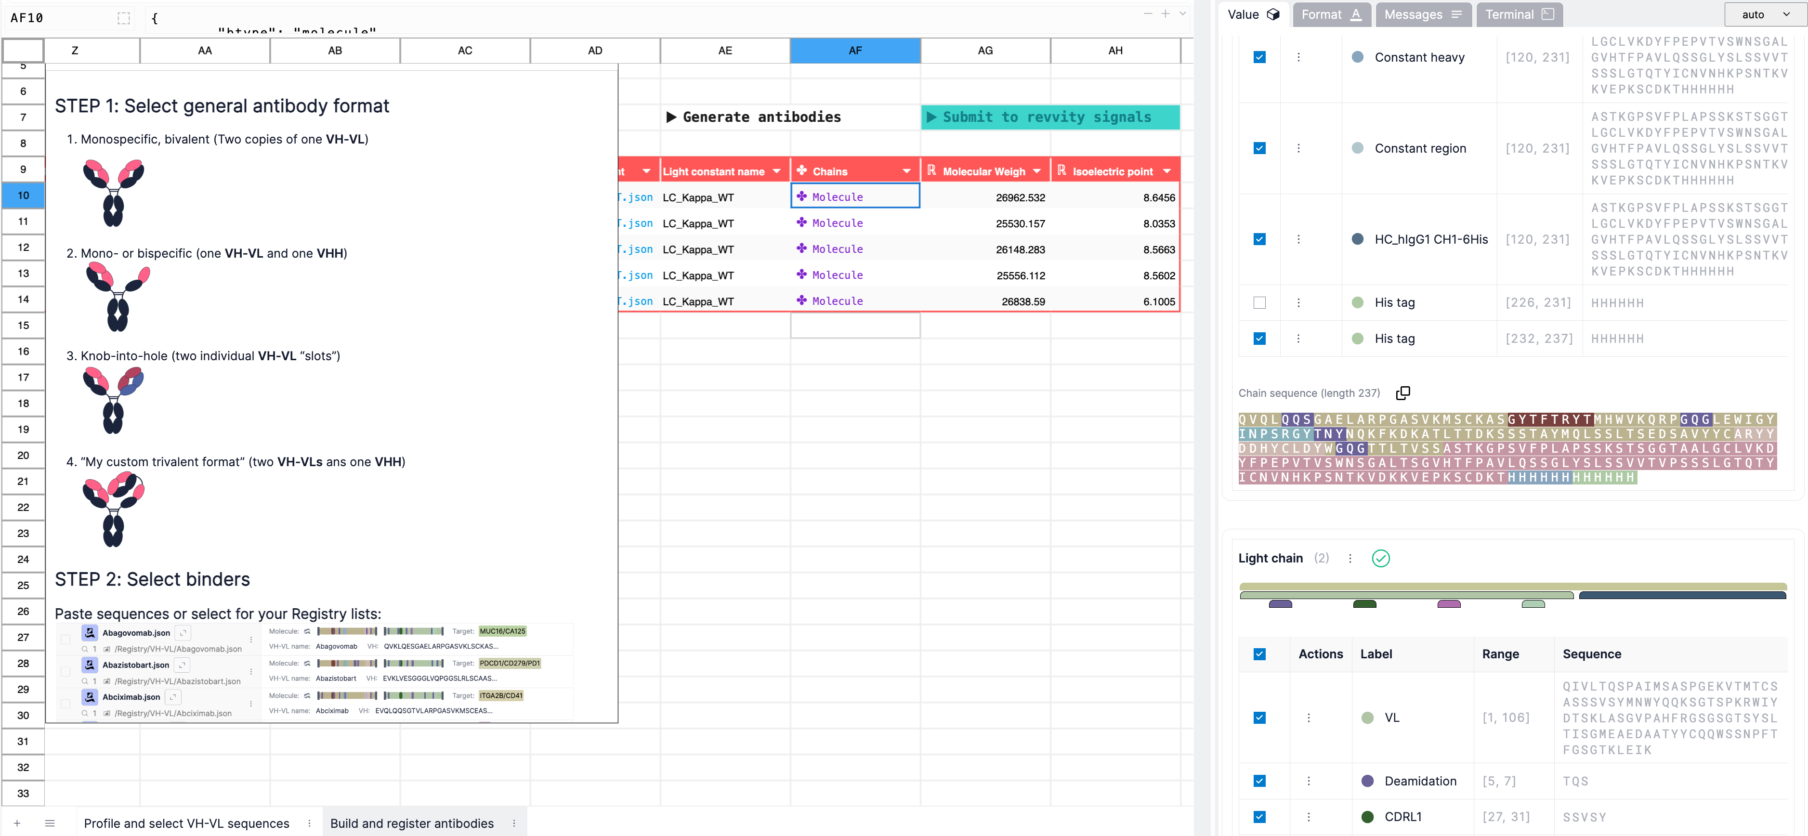
Task: Open the Light chain three-dot menu
Action: [1349, 558]
